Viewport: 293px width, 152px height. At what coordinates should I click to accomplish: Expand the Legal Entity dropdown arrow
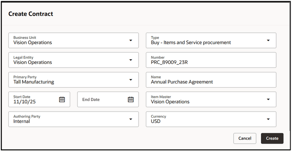[131, 60]
